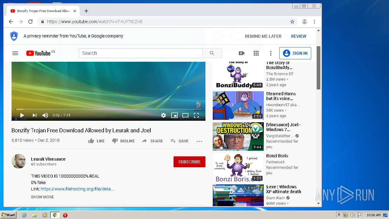Click the browser forward arrow
389x219 pixels.
21,22
